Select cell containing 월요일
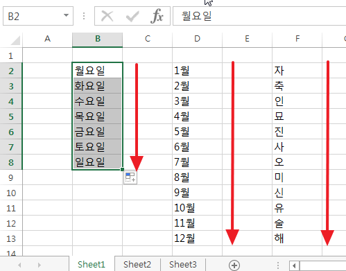The image size is (346, 271). (98, 71)
